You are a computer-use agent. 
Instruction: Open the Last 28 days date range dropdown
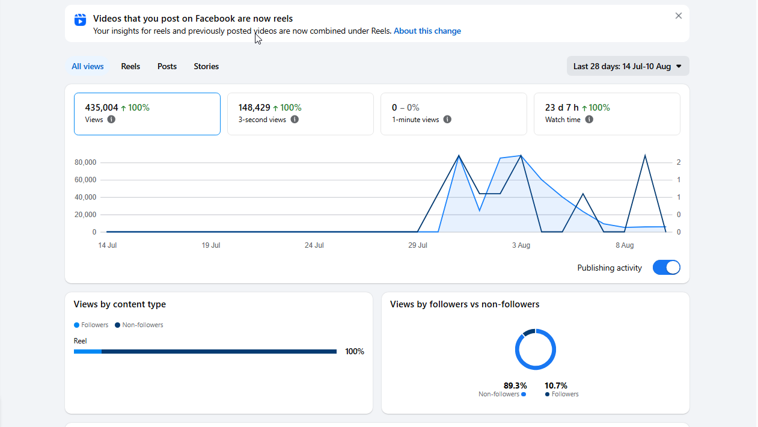(628, 66)
